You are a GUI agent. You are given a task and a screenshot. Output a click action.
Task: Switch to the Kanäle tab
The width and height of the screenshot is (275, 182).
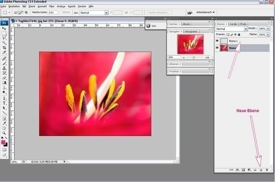tap(233, 24)
